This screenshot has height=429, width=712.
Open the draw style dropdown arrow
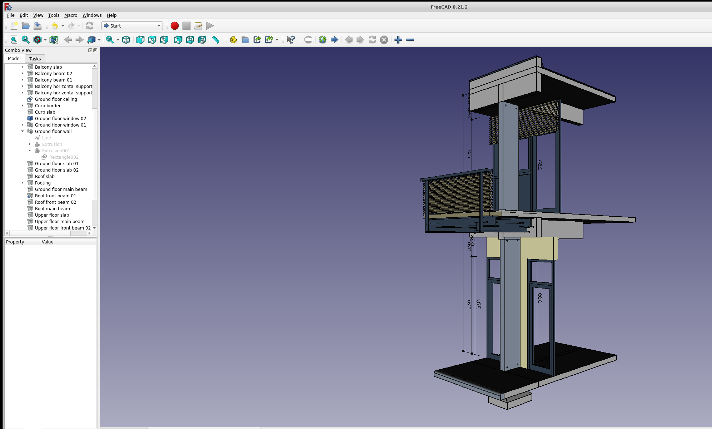click(45, 40)
